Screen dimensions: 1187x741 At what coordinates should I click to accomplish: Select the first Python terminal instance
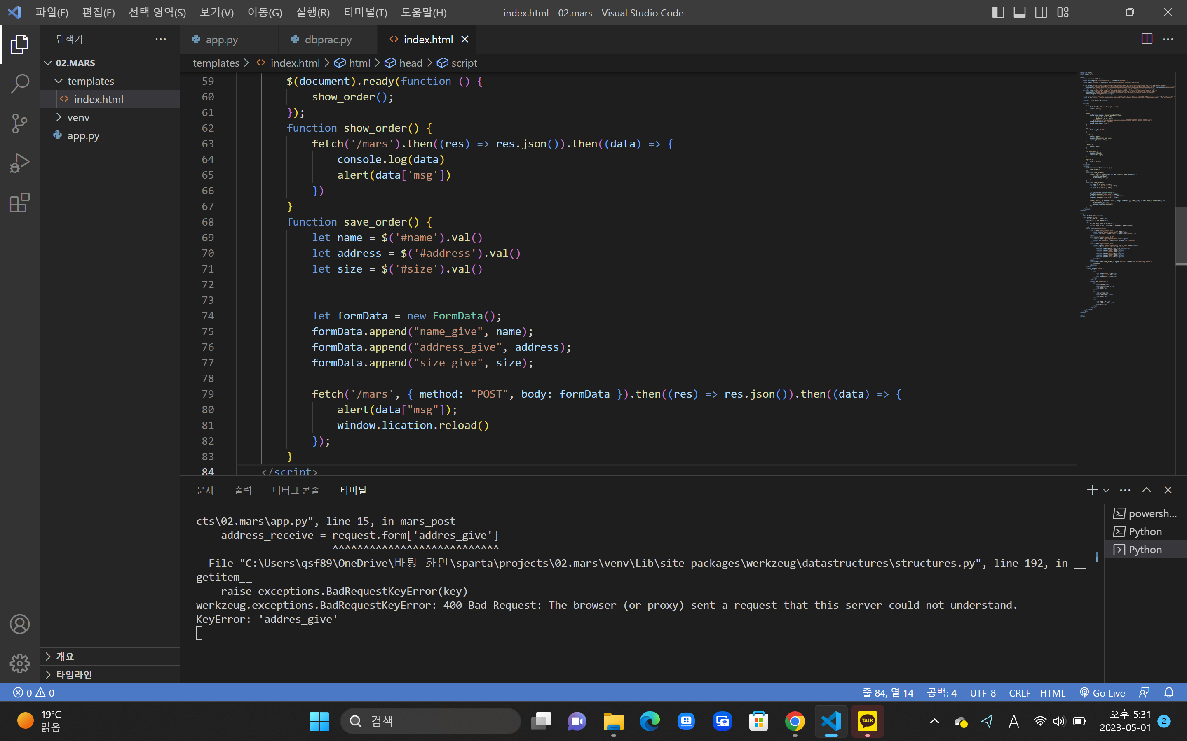(1145, 531)
